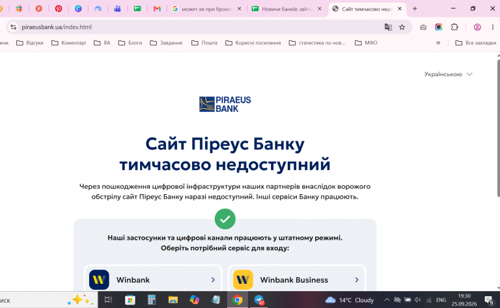Click the Windows search box sparkle icon
Viewport: 500px width, 308px height.
(80, 300)
